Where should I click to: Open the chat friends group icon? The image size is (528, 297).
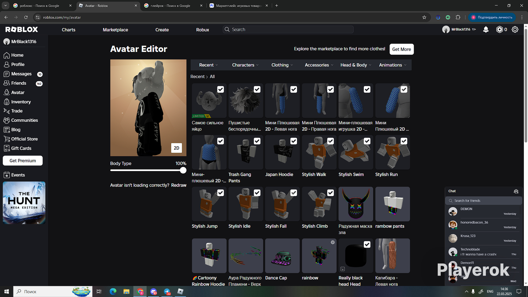click(x=516, y=191)
